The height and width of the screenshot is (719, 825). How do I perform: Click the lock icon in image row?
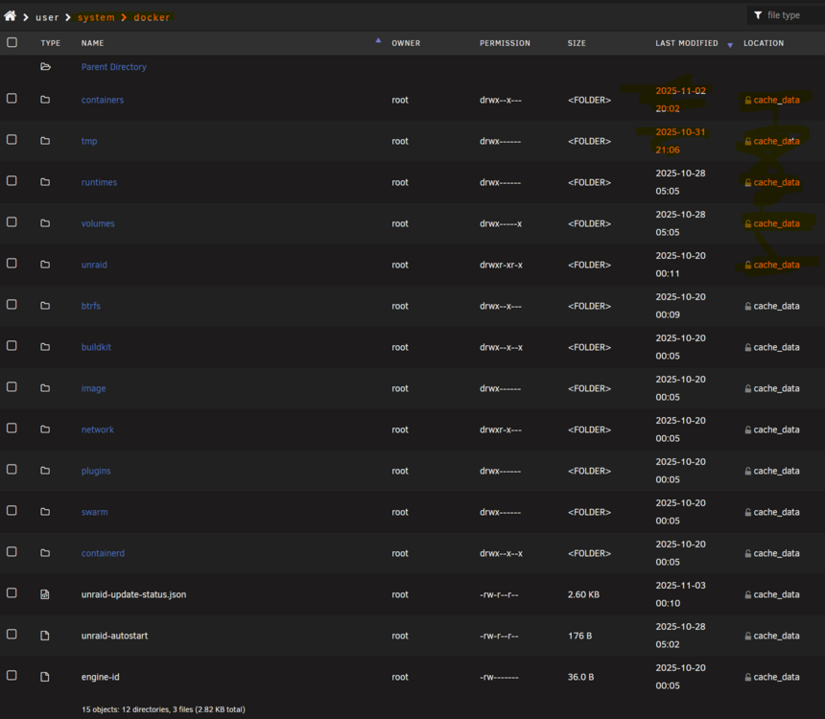[747, 388]
